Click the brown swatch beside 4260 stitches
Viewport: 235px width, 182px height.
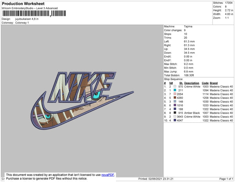tap(175, 98)
